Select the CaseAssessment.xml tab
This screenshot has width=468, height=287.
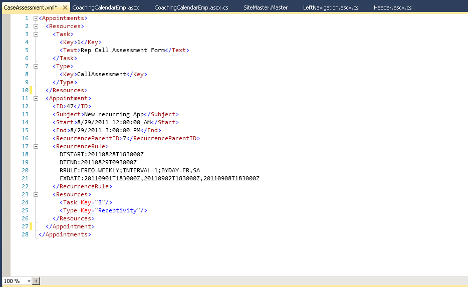[31, 8]
